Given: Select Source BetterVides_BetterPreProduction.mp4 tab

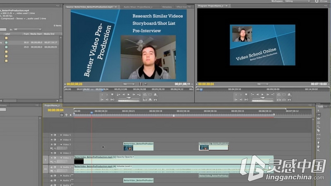Looking at the screenshot, I should pyautogui.click(x=89, y=7).
